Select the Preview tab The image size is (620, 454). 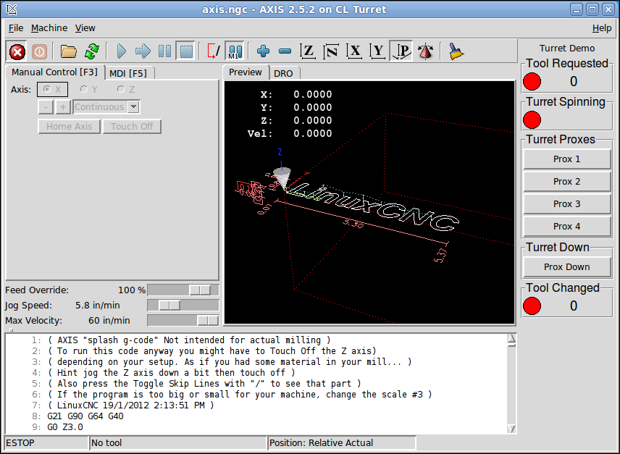point(245,72)
